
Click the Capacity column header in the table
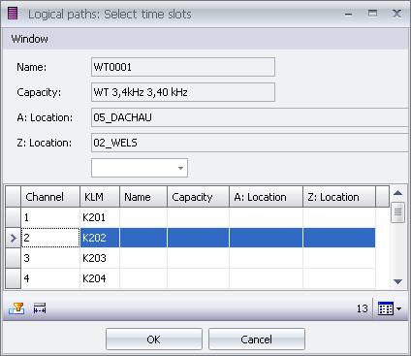click(x=198, y=197)
